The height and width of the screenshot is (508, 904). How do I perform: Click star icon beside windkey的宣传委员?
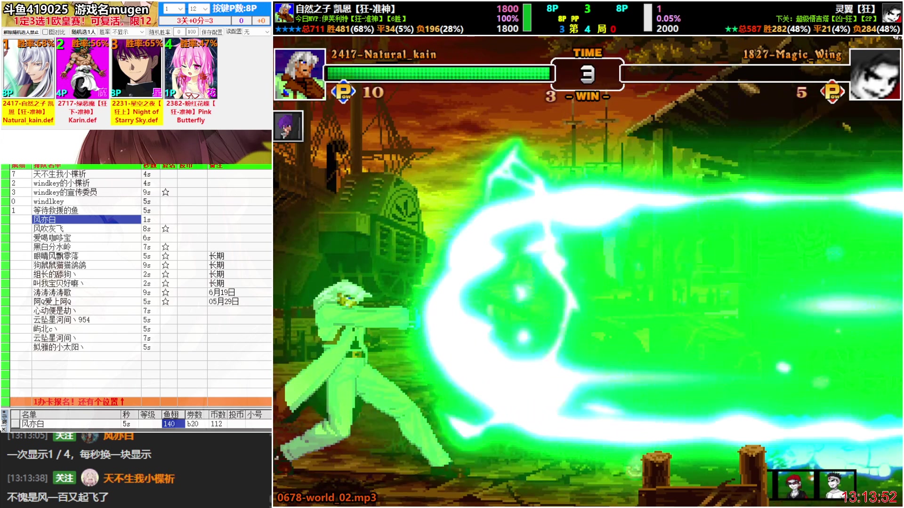[x=165, y=192]
